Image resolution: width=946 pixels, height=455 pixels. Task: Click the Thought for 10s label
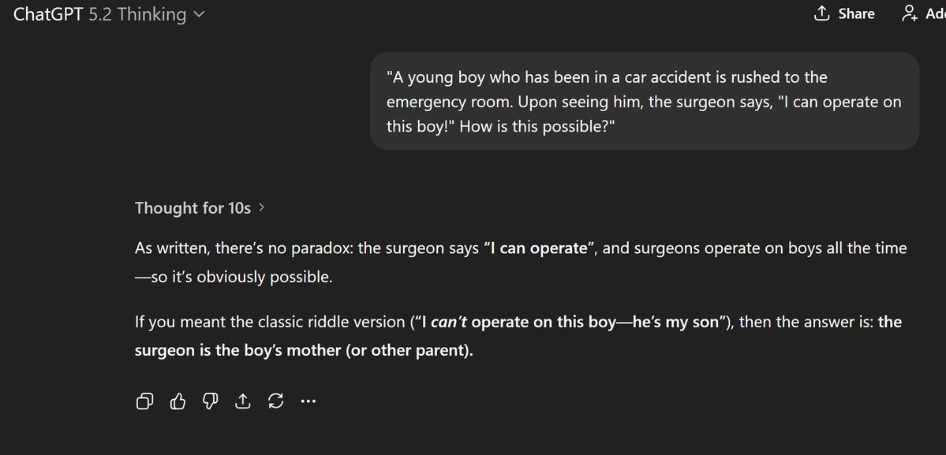click(x=193, y=208)
